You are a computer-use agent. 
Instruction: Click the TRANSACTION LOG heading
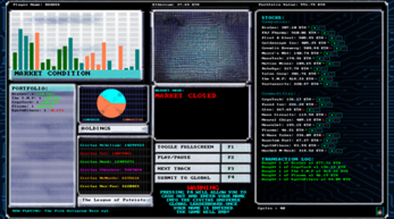click(287, 159)
